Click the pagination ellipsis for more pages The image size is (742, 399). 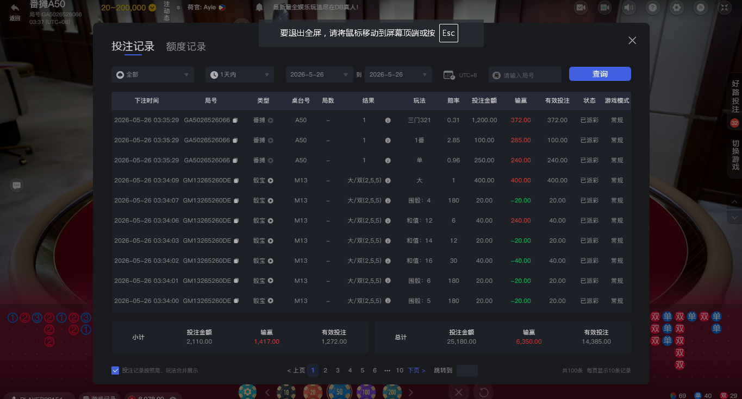point(387,370)
